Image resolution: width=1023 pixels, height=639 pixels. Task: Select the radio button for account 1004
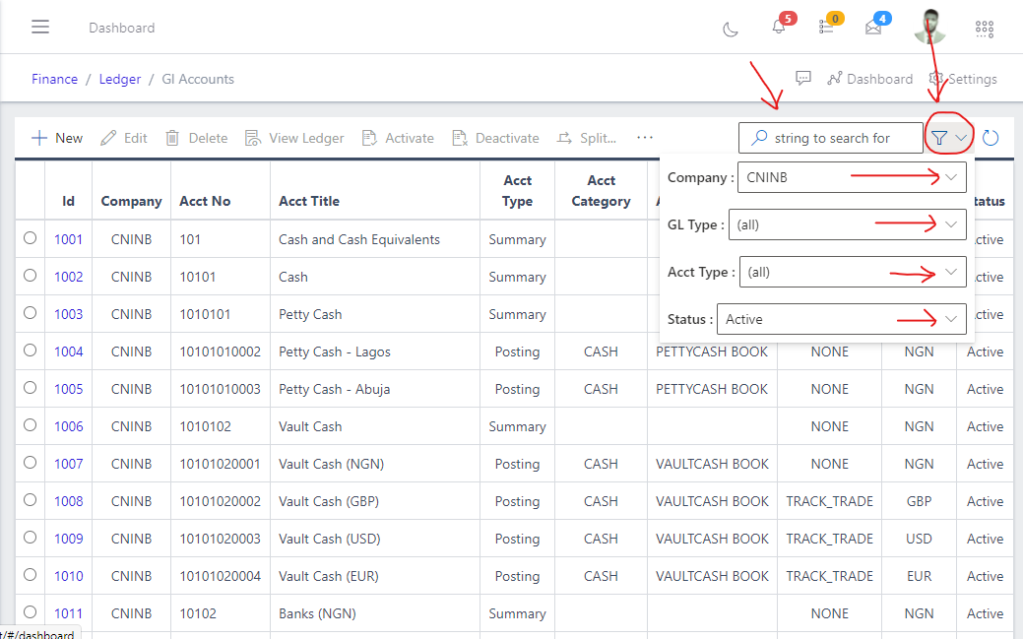[30, 351]
